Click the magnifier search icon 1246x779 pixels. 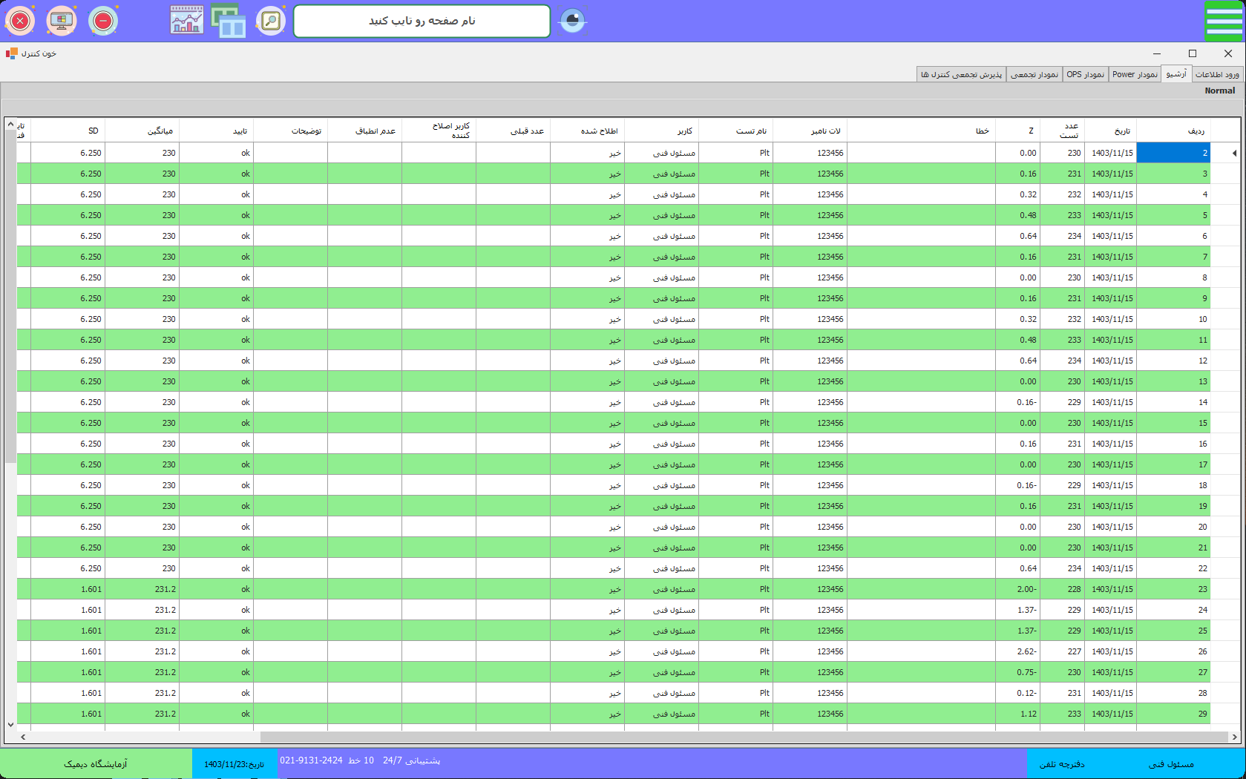tap(271, 21)
